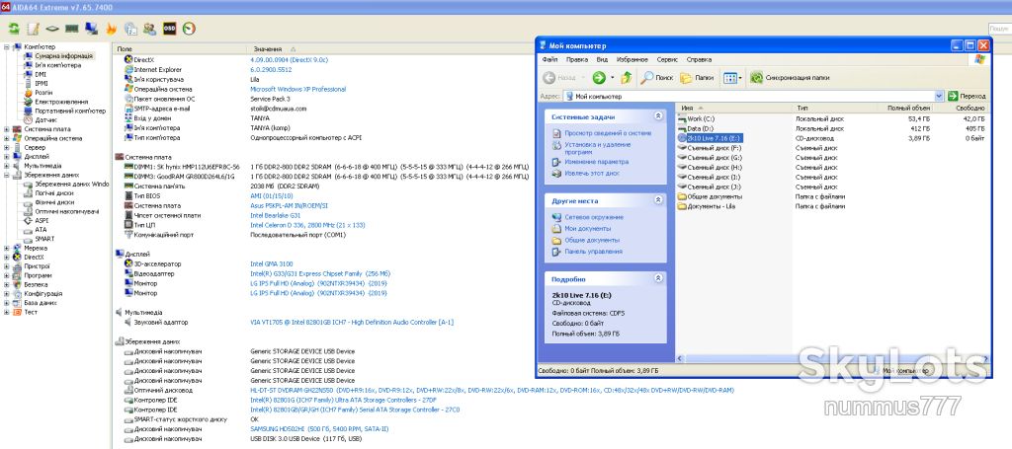Click Папки folders button in My Computer
The height and width of the screenshot is (449, 1012).
click(697, 78)
